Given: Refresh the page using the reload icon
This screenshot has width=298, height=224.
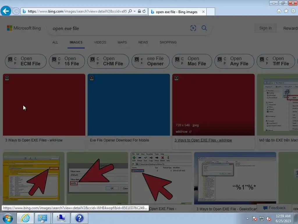Looking at the screenshot, I should pos(144,11).
